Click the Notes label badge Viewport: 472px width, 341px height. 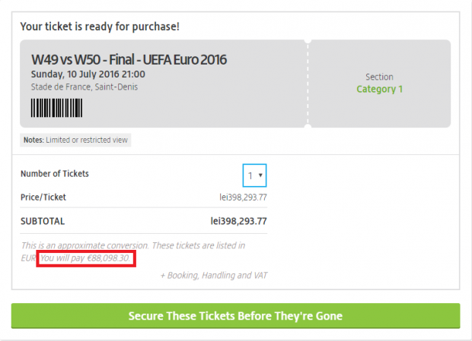point(33,140)
